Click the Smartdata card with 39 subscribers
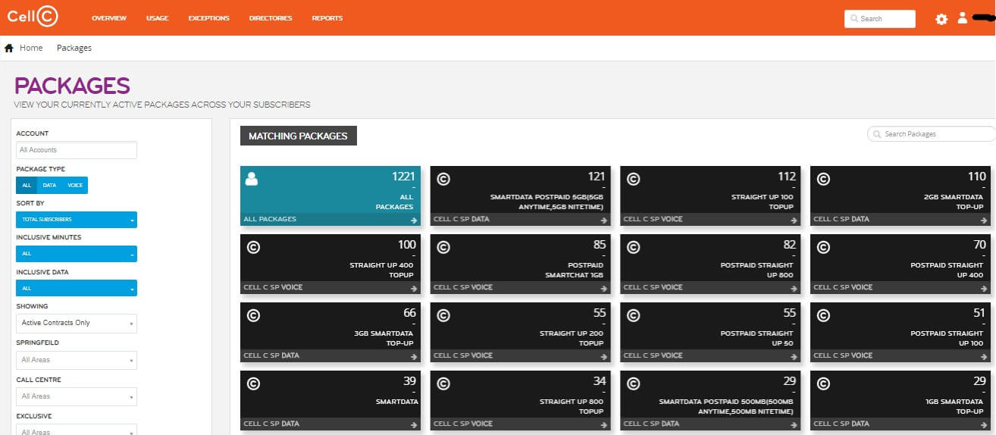 [330, 401]
